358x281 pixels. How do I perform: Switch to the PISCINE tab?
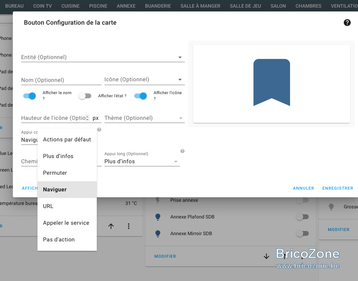pyautogui.click(x=98, y=6)
